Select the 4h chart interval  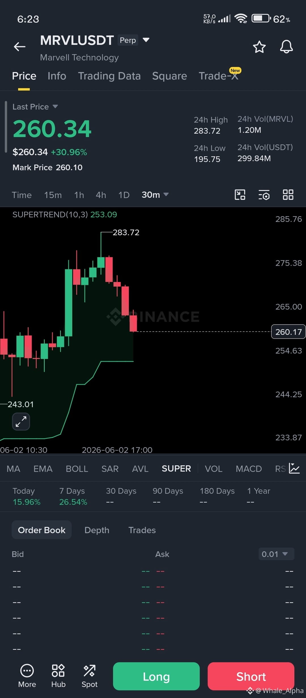101,195
